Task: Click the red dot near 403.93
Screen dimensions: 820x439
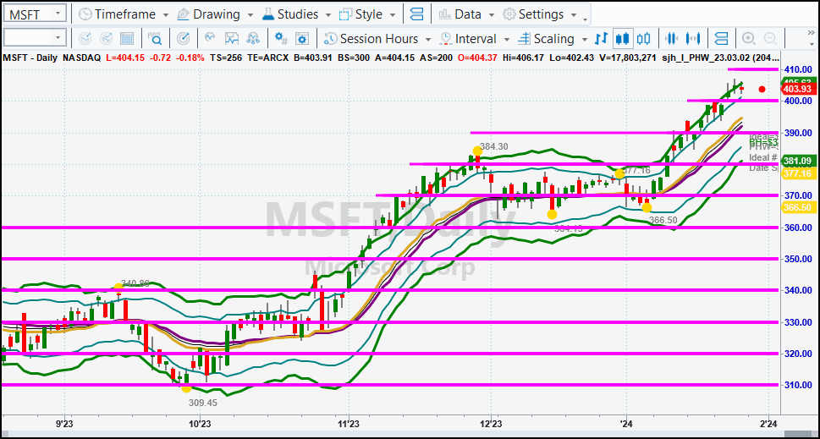Action: point(762,90)
